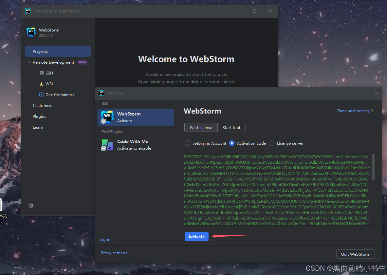Minimize the Welcome to WebStorm window

239,11
